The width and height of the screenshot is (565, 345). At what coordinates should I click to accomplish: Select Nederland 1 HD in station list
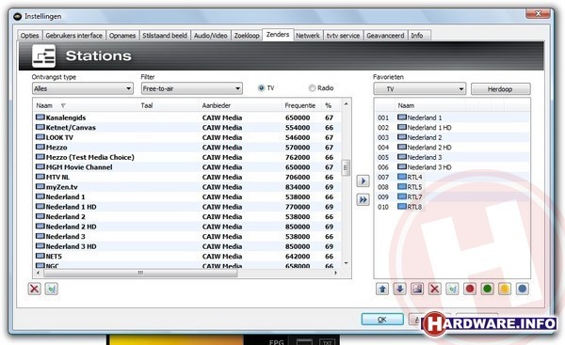pos(186,207)
